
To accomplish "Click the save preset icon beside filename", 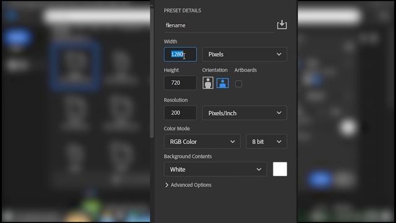I will (x=282, y=25).
